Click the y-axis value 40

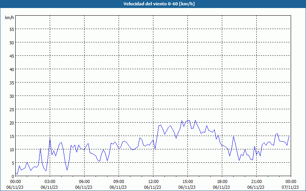[12, 70]
